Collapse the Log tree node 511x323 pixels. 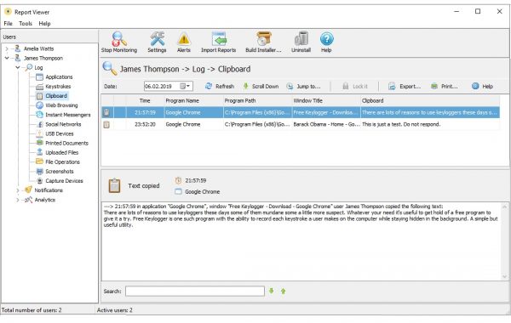(18, 68)
